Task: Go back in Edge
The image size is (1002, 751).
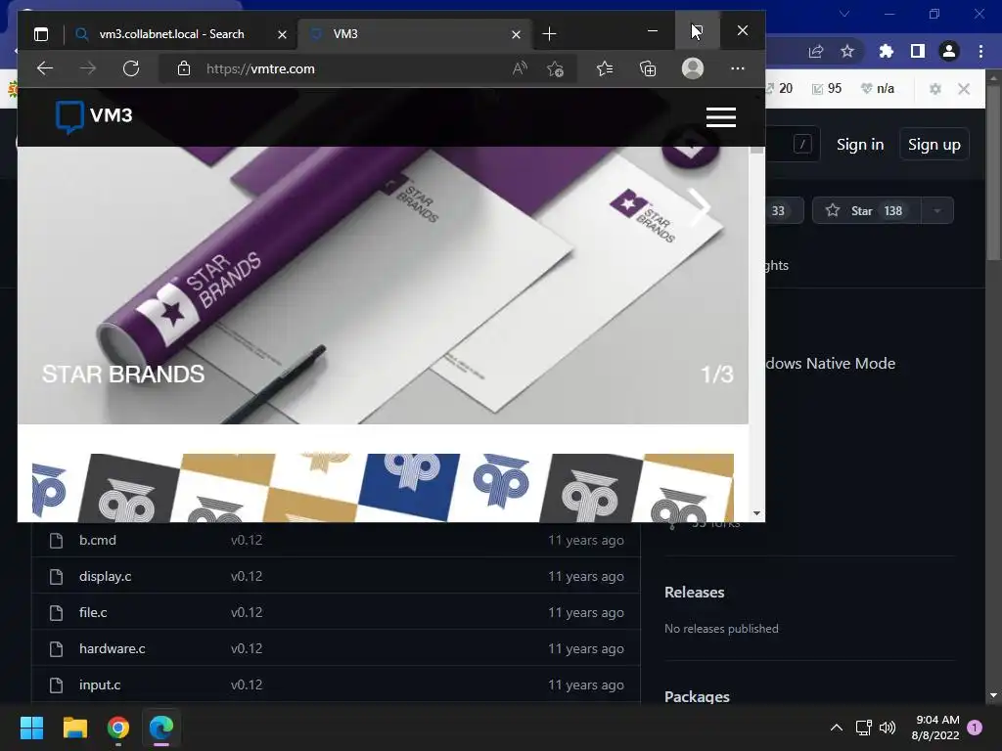Action: 45,68
